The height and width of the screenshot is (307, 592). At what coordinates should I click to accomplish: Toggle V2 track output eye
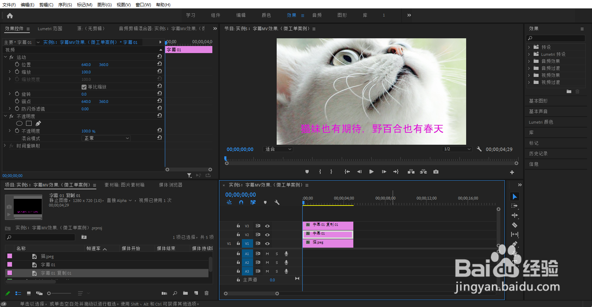tap(267, 235)
